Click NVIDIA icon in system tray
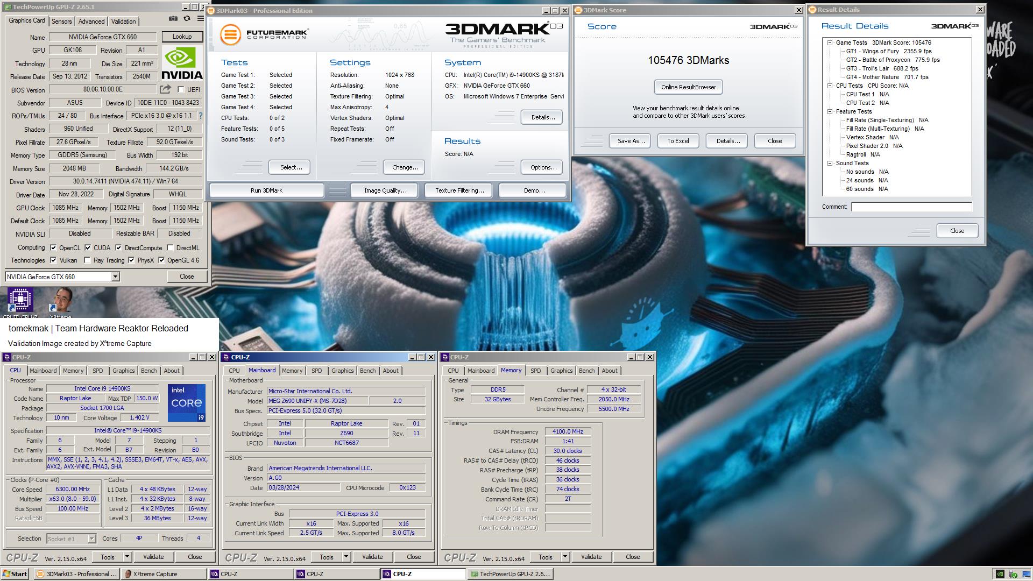Image resolution: width=1033 pixels, height=581 pixels. click(x=999, y=574)
